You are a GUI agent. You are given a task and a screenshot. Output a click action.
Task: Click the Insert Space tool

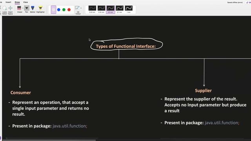click(x=11, y=10)
